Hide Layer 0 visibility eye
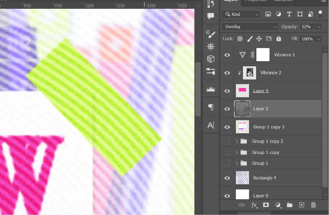Viewport: 329px width, 215px height. [227, 196]
